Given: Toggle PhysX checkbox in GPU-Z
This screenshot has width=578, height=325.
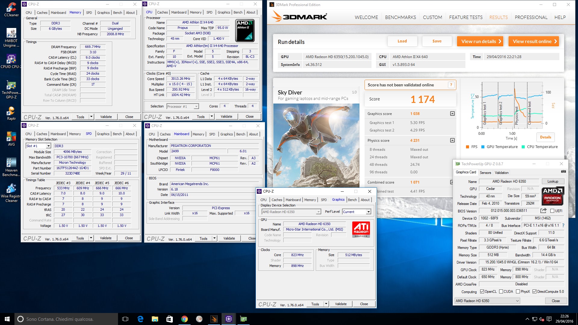Looking at the screenshot, I should click(518, 291).
